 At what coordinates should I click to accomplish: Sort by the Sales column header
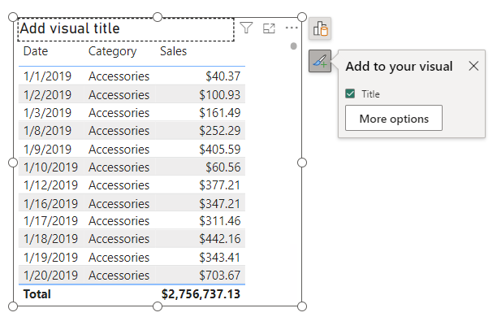click(173, 51)
